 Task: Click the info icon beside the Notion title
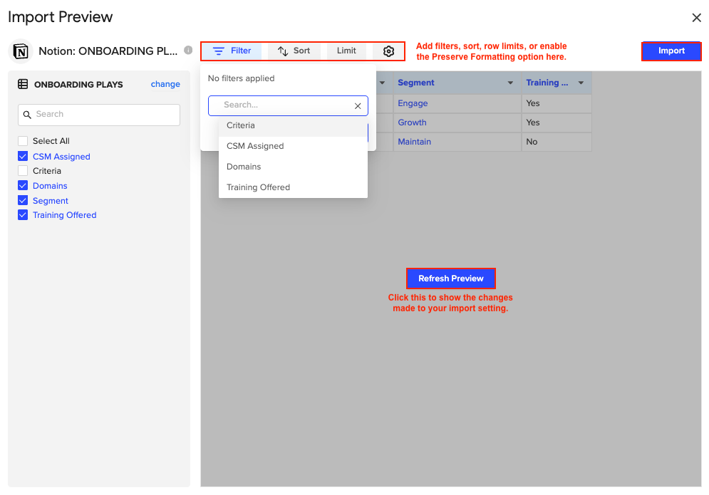188,51
